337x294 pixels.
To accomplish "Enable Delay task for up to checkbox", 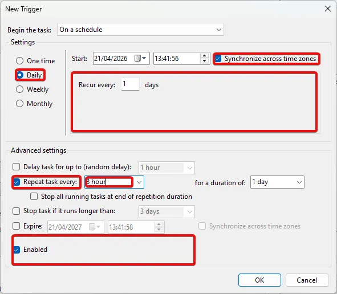I will (17, 167).
